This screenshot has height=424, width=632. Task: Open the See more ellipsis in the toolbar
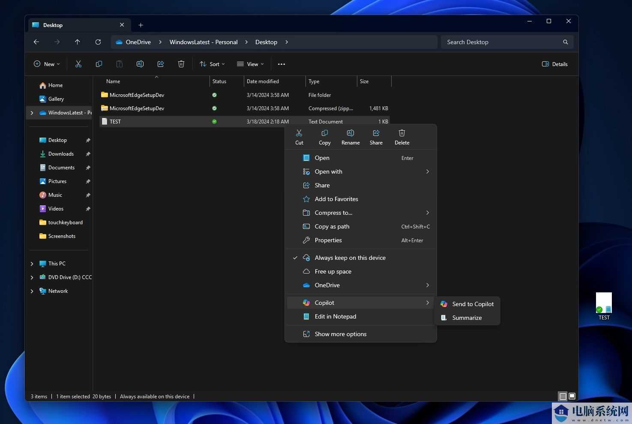point(282,64)
